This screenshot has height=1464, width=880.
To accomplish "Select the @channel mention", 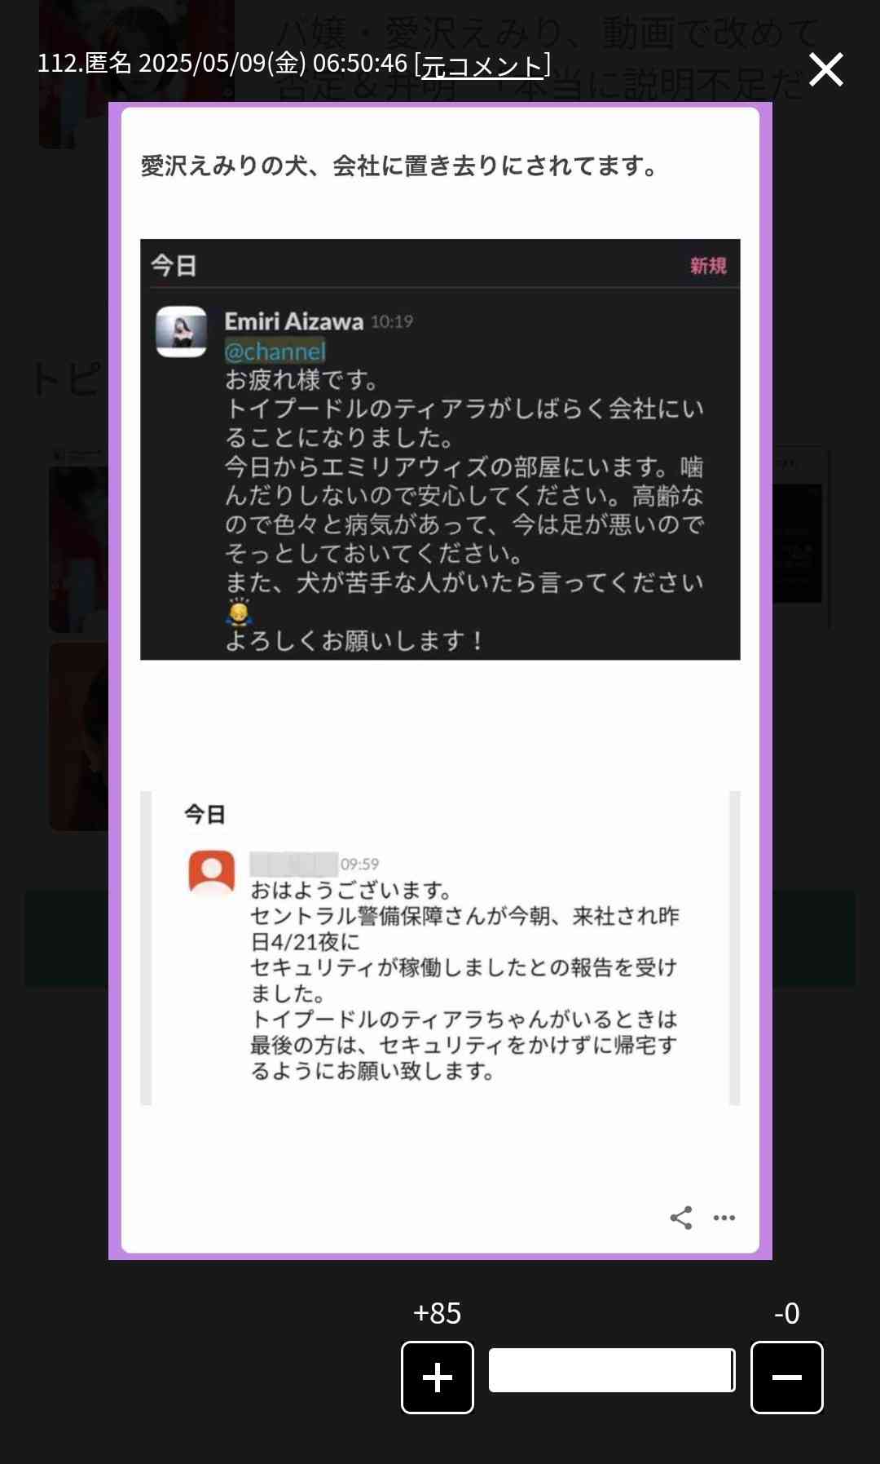I will (x=275, y=352).
